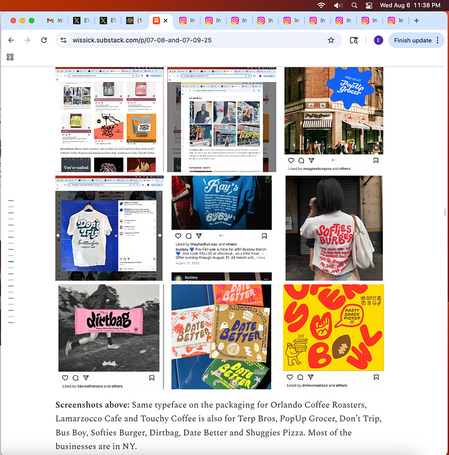
Task: Share the Super Bowl post
Action: tap(311, 377)
